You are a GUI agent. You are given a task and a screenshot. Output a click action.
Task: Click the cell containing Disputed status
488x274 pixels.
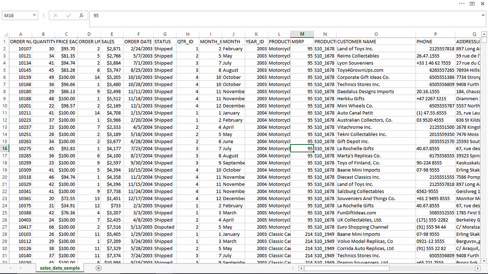(x=164, y=227)
